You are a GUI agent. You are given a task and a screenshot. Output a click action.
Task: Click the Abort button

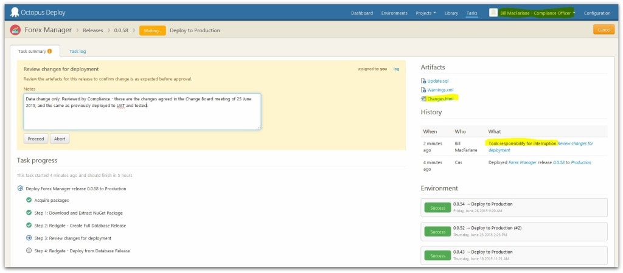pos(60,139)
